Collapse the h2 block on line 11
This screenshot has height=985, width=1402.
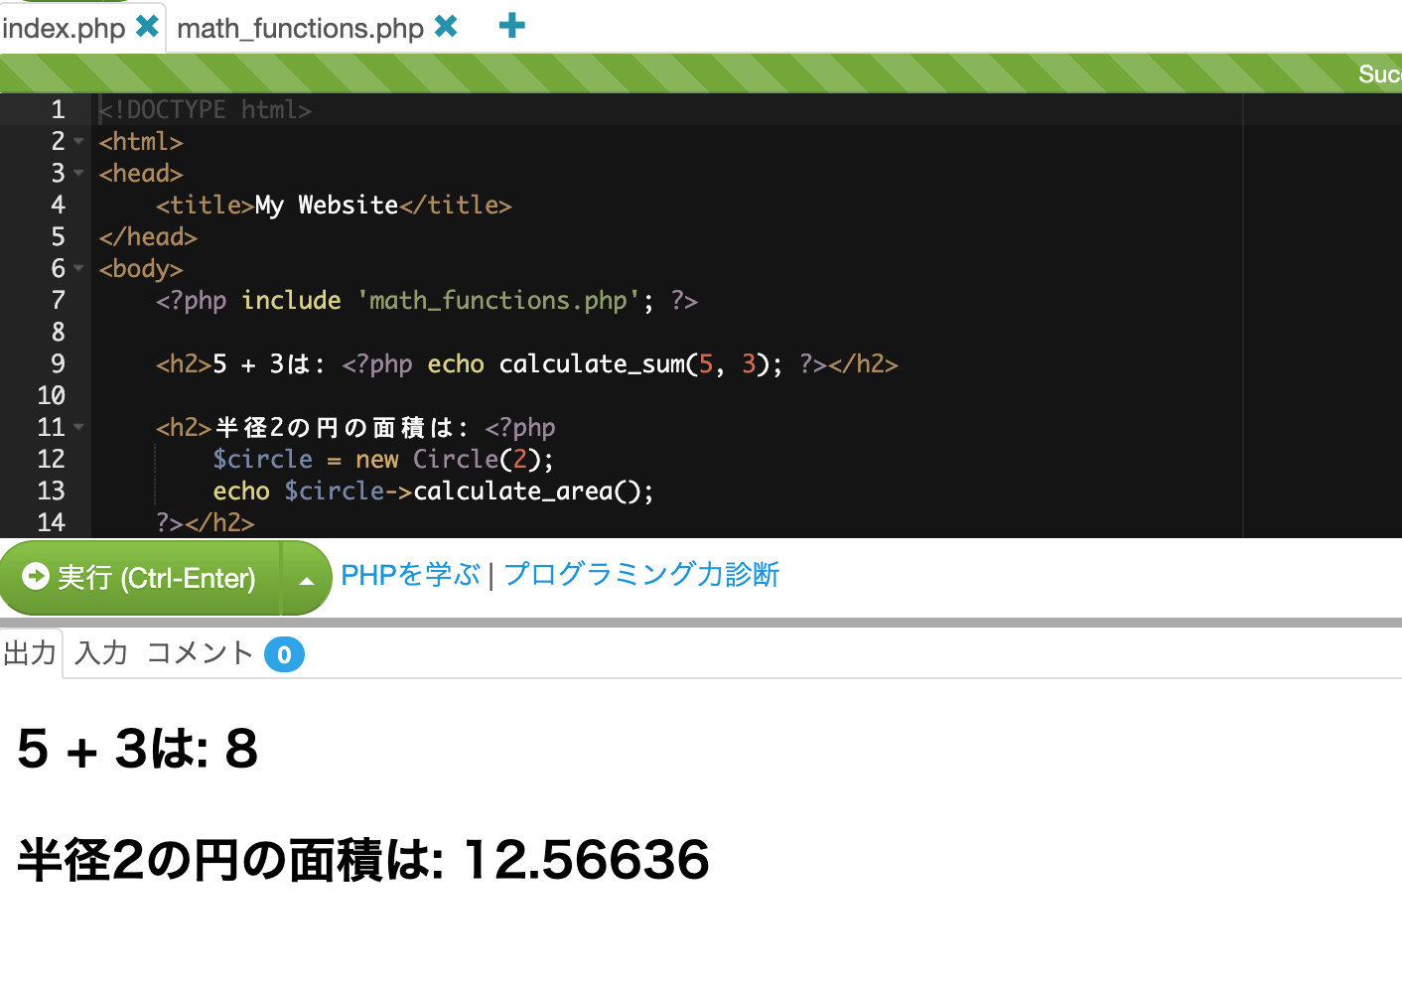(78, 427)
